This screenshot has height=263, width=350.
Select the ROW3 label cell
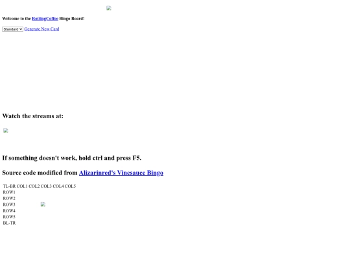[9, 205]
